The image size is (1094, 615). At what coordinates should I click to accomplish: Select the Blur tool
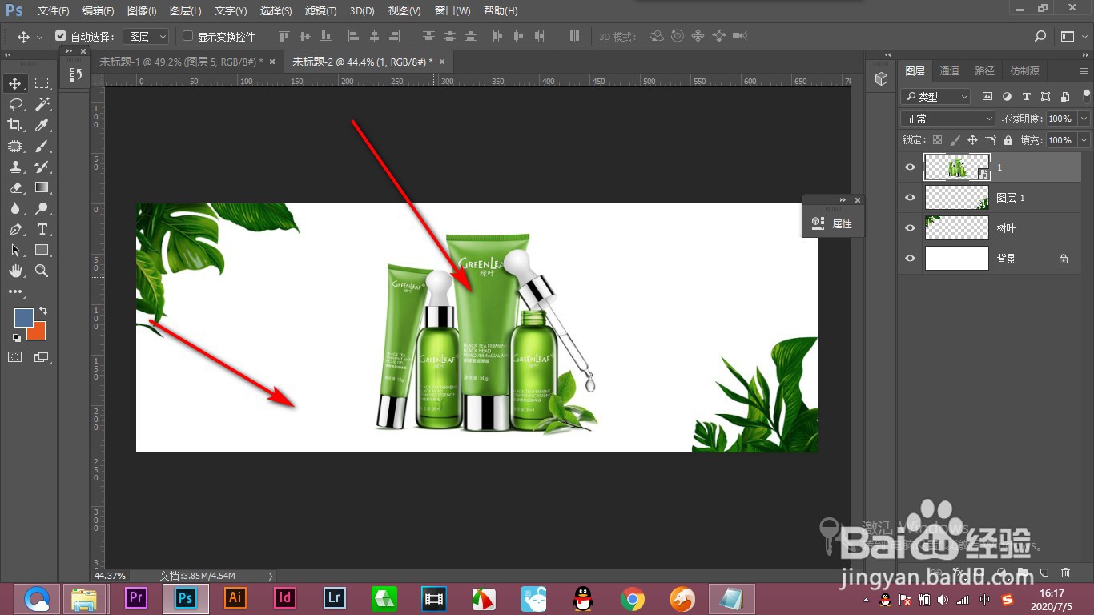pos(15,208)
